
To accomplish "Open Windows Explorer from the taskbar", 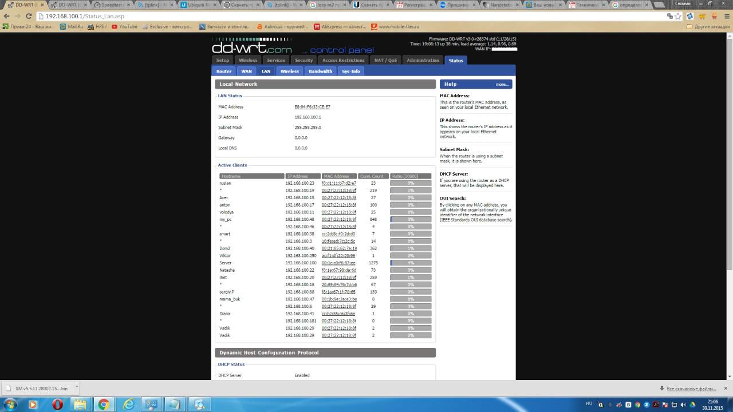I will pyautogui.click(x=80, y=404).
